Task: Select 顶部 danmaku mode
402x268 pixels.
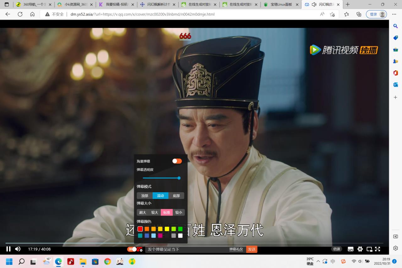Action: click(x=144, y=196)
